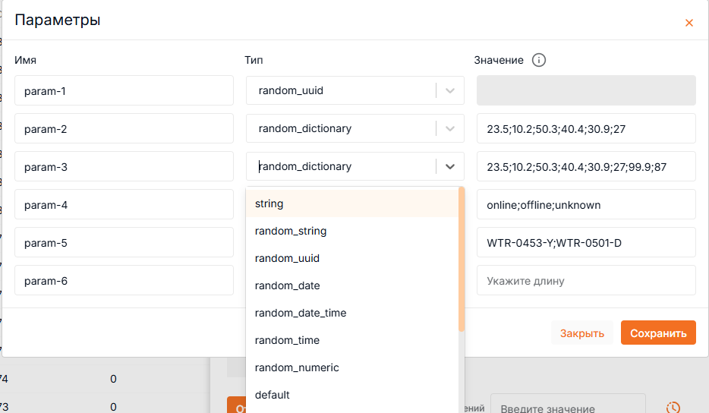Click the 'Укажите длину' value field

[585, 281]
